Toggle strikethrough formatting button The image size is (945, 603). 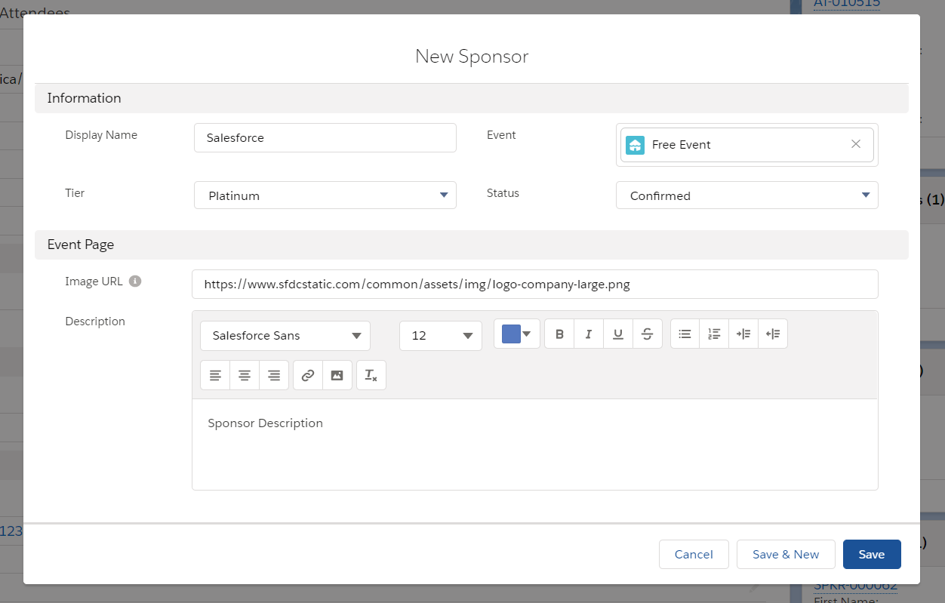[648, 334]
